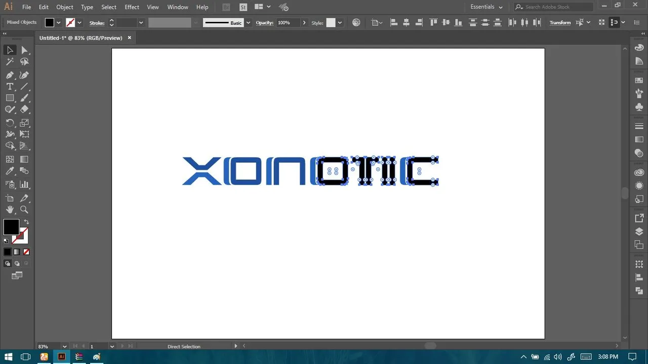Select the Paintbrush tool
This screenshot has width=648, height=364.
(24, 98)
